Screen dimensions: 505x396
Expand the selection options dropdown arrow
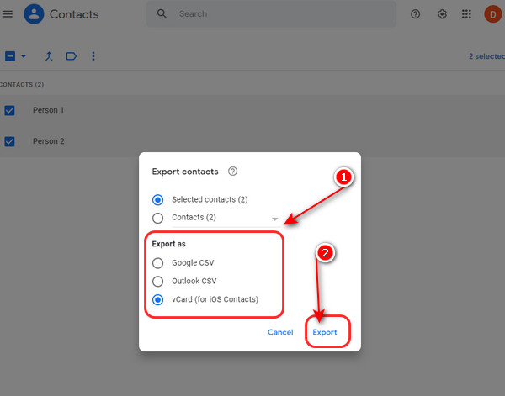point(24,56)
